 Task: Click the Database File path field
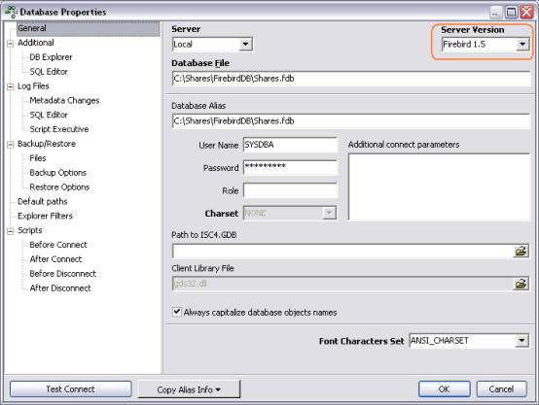(351, 79)
